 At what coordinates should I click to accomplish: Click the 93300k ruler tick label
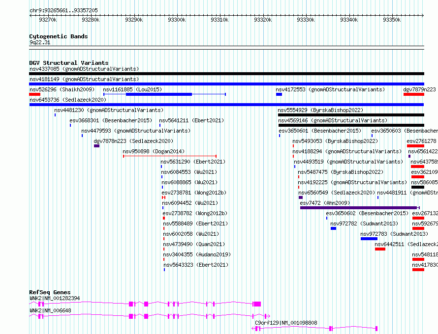177,20
